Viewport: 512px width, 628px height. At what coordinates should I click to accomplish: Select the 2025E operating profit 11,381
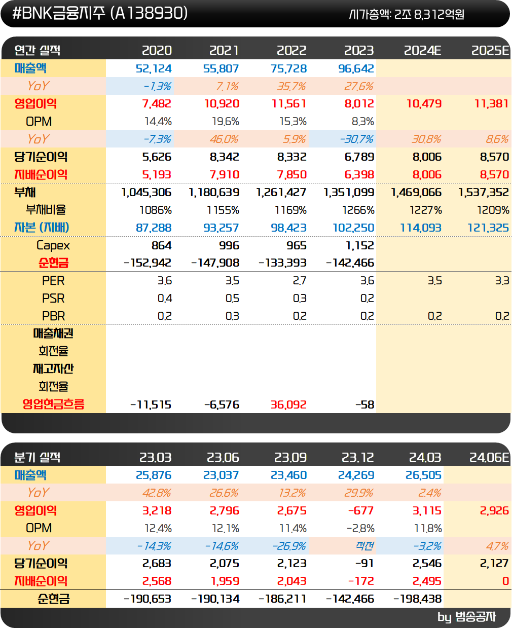pos(491,104)
